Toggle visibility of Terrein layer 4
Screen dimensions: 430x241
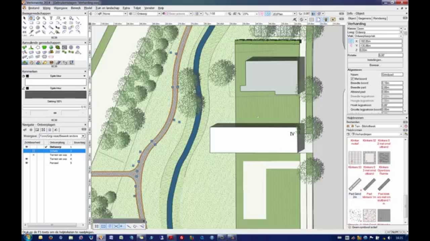click(27, 159)
